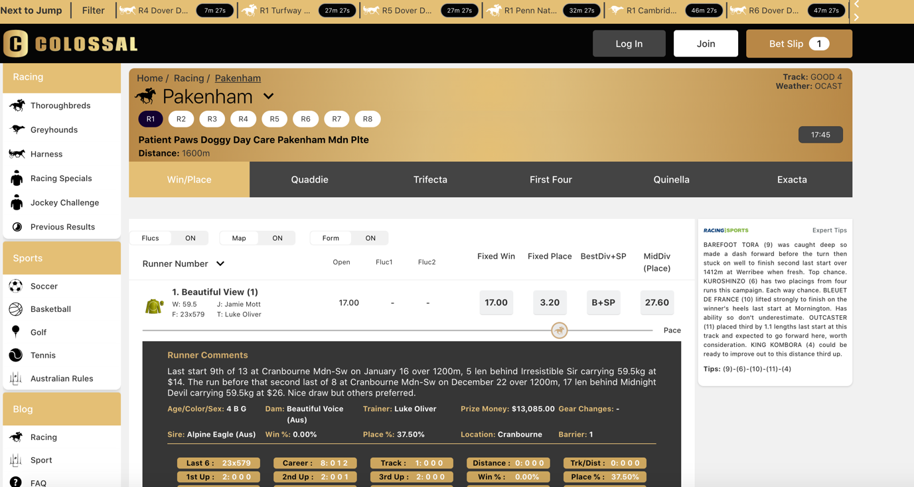The height and width of the screenshot is (487, 914).
Task: Open Racing Specials via its jockey icon
Action: tap(17, 178)
